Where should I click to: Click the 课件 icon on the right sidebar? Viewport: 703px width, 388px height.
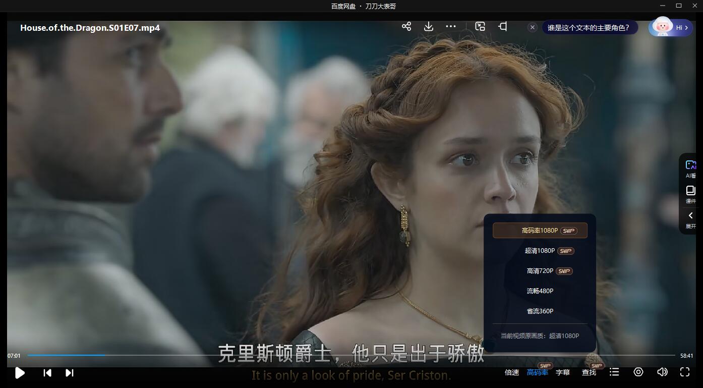click(690, 194)
